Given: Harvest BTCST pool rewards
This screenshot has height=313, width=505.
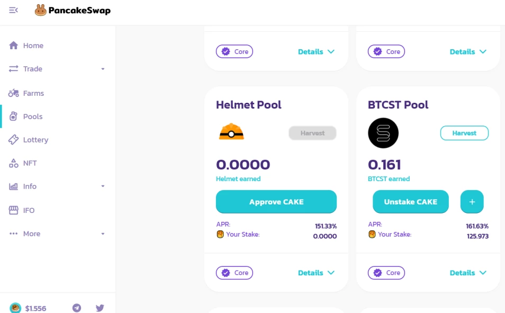Looking at the screenshot, I should (x=464, y=133).
